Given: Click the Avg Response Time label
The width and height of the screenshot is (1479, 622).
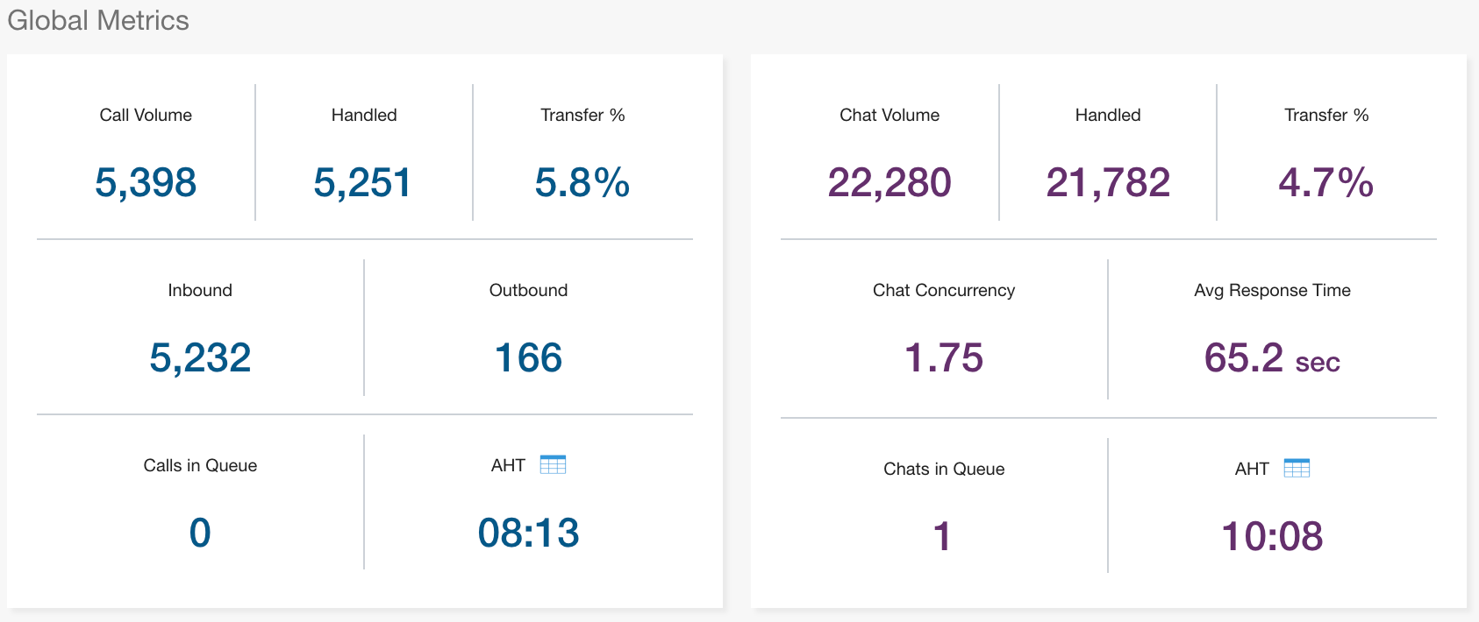Looking at the screenshot, I should (1272, 290).
